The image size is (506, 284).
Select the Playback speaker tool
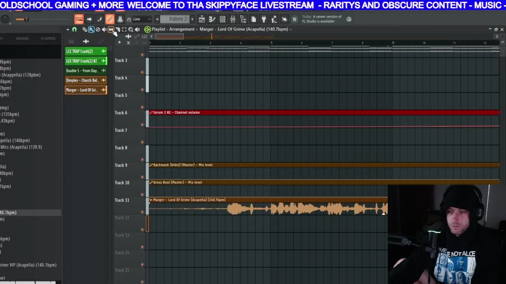[137, 30]
